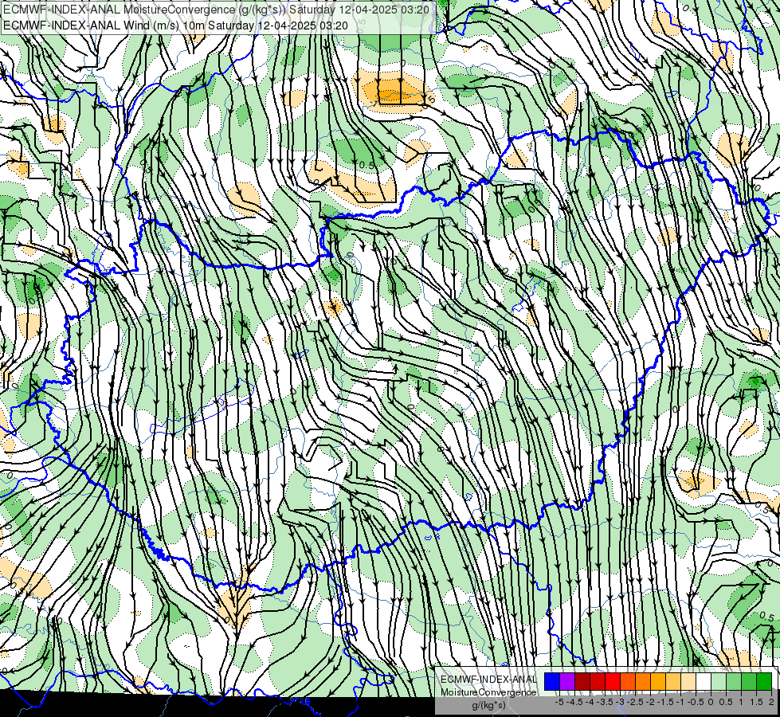Click the pale beige legend swatch
This screenshot has width=780, height=717.
pos(688,681)
